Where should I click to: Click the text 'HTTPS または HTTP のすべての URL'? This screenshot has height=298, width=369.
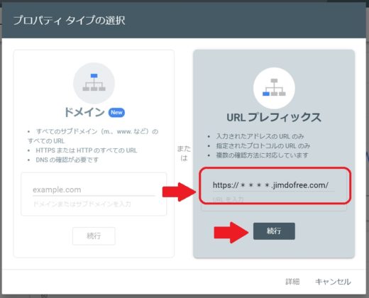pos(87,150)
